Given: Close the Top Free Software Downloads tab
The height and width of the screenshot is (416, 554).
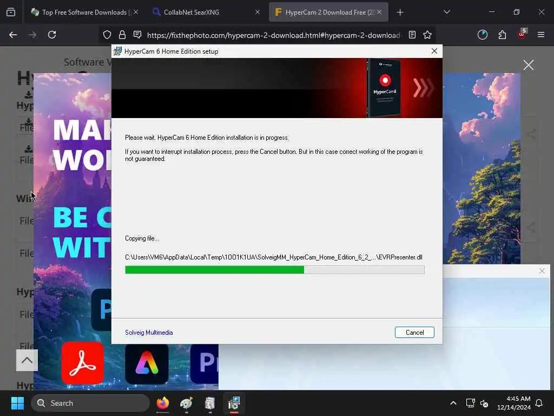Looking at the screenshot, I should coord(136,12).
